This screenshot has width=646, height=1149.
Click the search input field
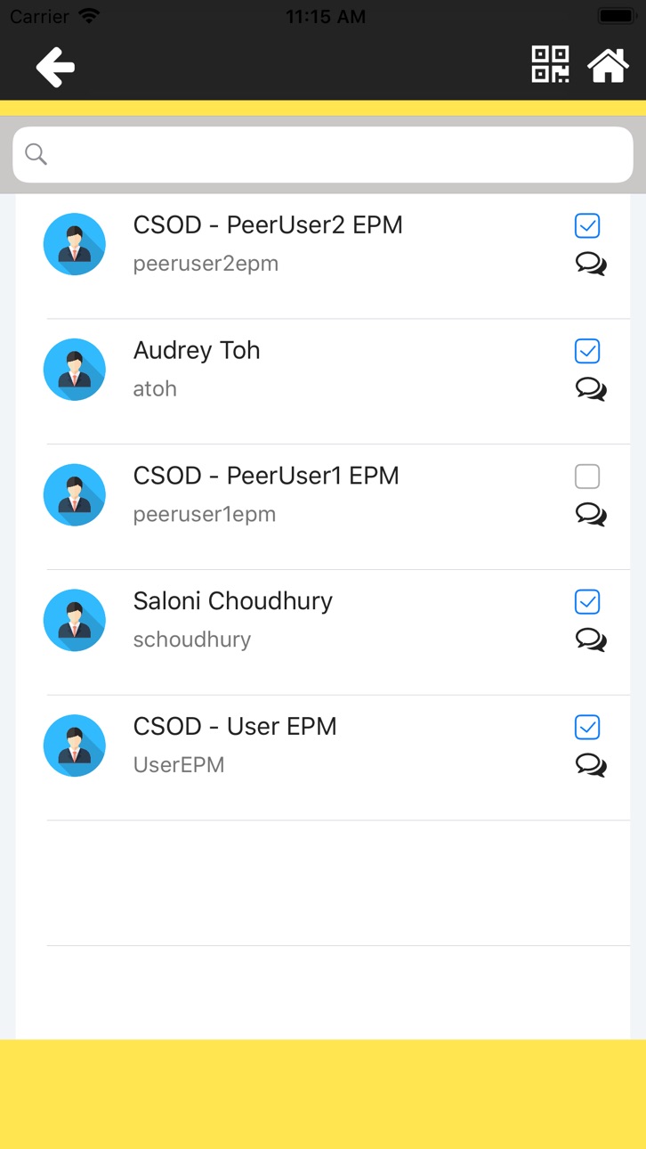(x=323, y=154)
